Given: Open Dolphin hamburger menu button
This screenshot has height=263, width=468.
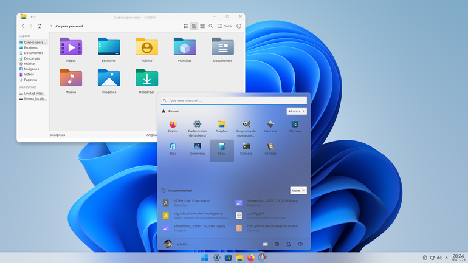Looking at the screenshot, I should 239,26.
